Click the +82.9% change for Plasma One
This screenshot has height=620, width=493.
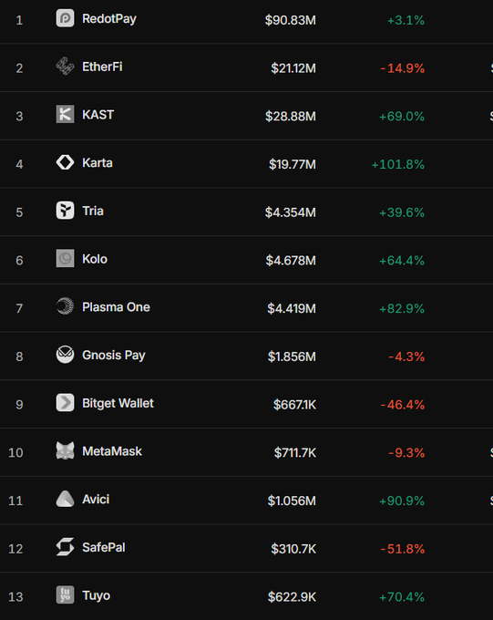coord(402,308)
